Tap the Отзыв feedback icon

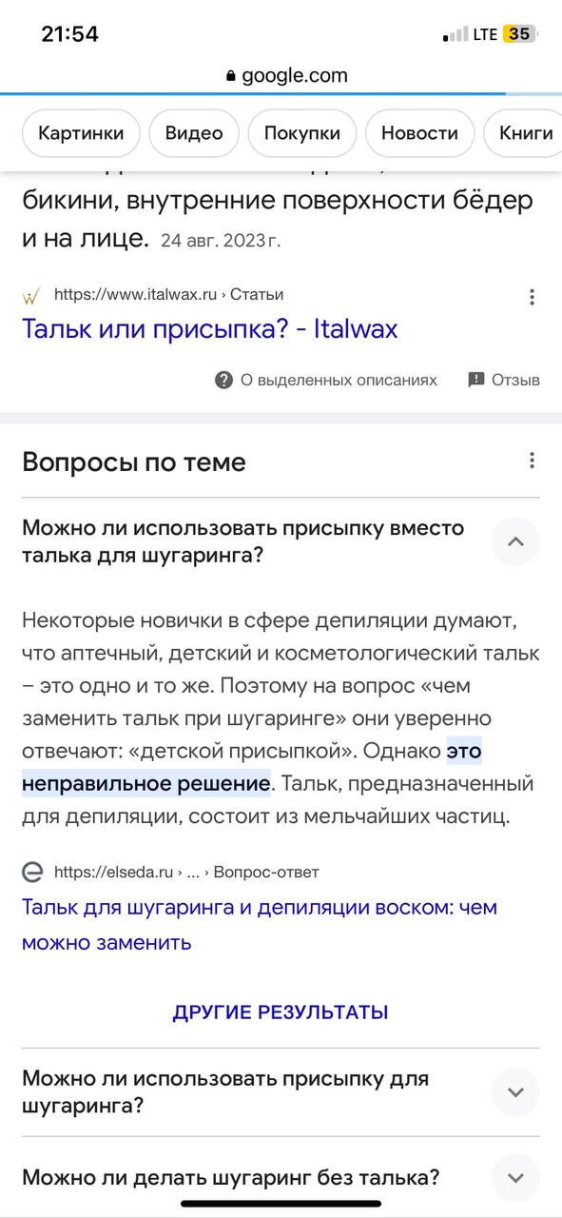pyautogui.click(x=476, y=380)
